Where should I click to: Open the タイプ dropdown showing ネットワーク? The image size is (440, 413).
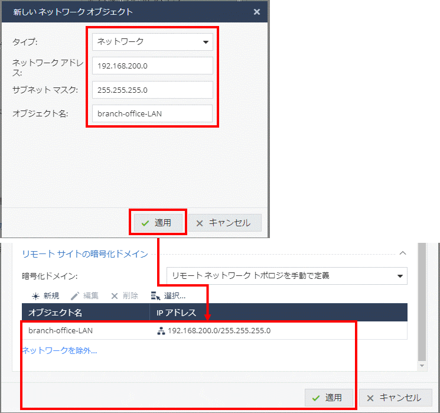[x=152, y=42]
